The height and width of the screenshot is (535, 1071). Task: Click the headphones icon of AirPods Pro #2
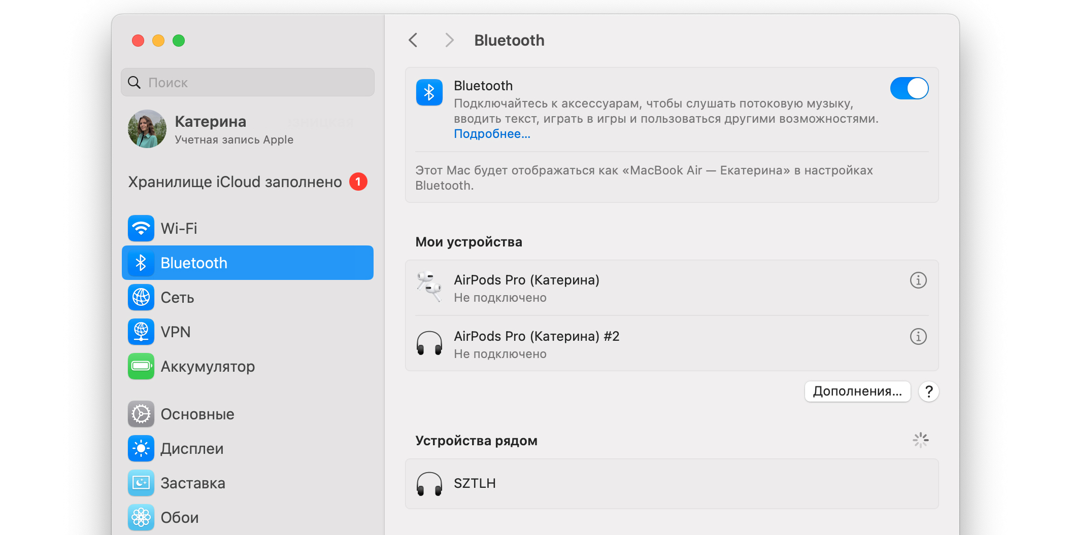click(x=429, y=343)
